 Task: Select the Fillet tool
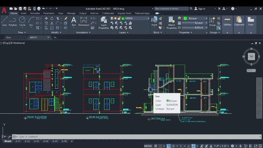click(58, 23)
